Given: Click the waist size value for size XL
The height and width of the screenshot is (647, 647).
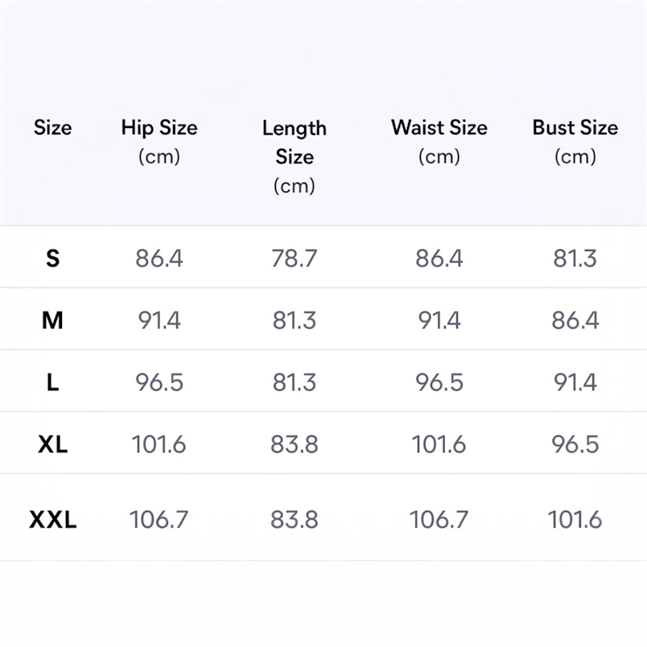Looking at the screenshot, I should coord(439,443).
